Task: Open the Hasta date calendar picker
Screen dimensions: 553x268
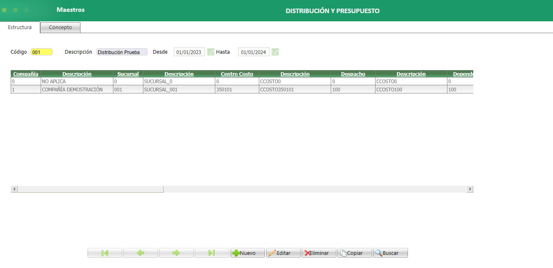Action: (275, 52)
